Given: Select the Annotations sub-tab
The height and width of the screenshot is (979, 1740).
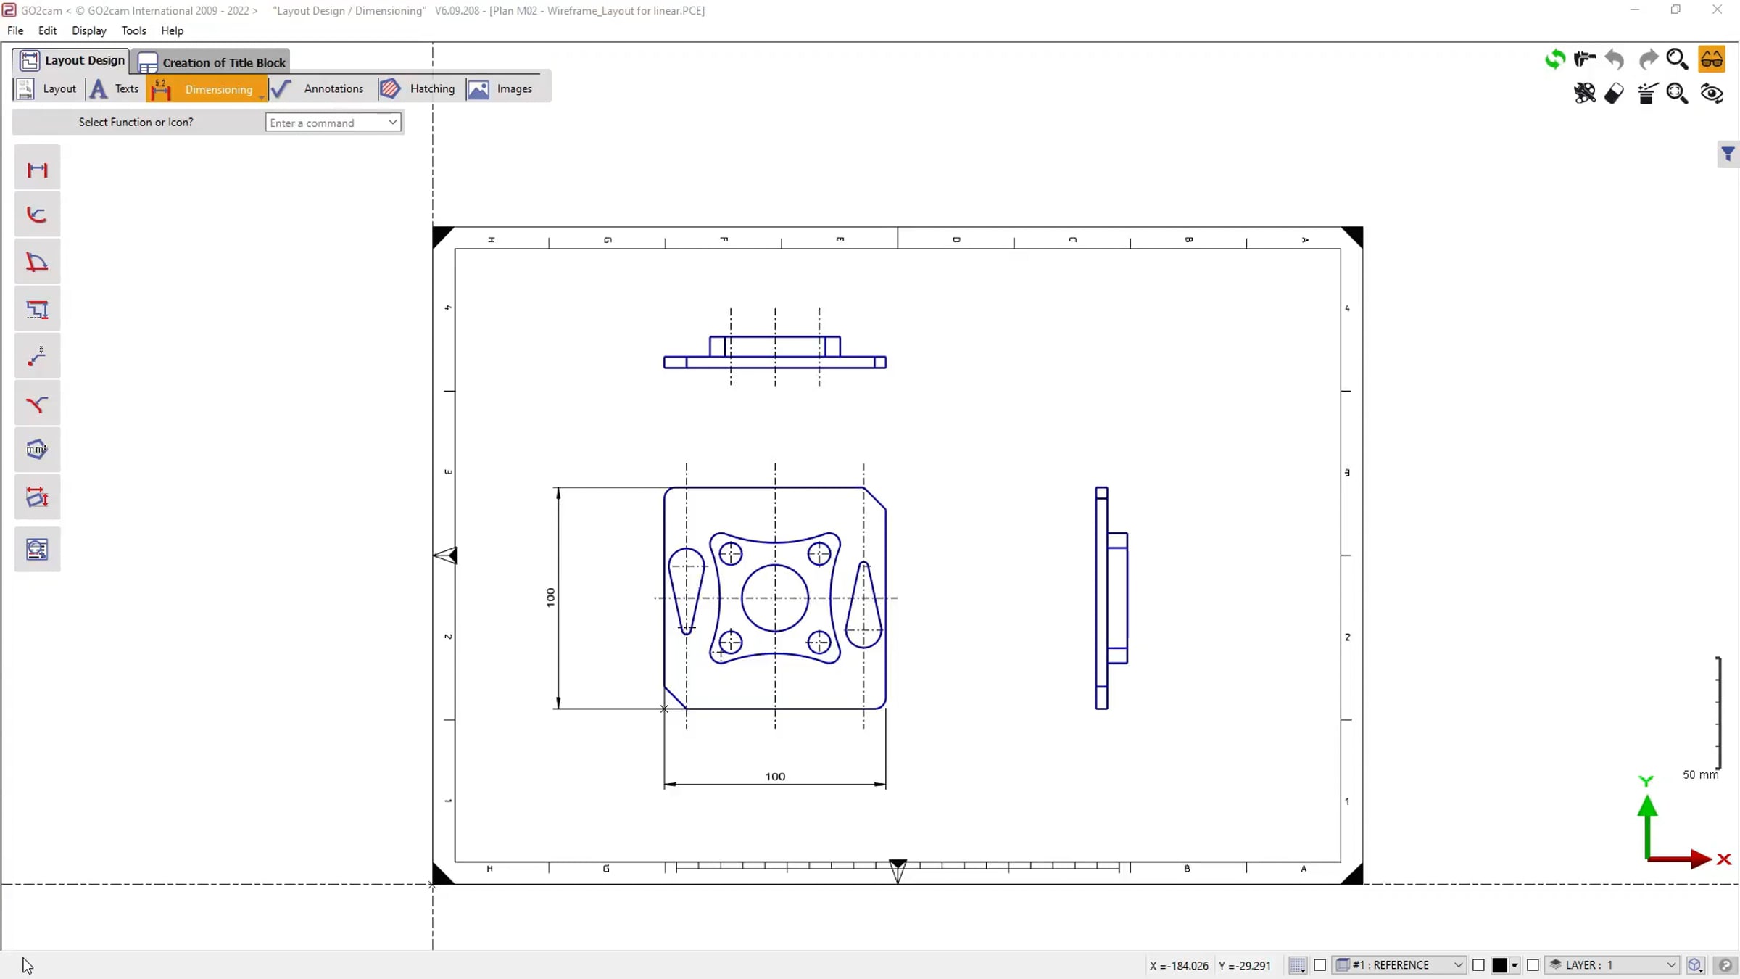Looking at the screenshot, I should pyautogui.click(x=321, y=88).
